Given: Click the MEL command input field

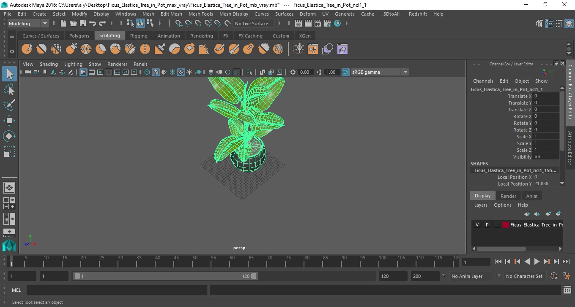Looking at the screenshot, I should tap(117, 290).
